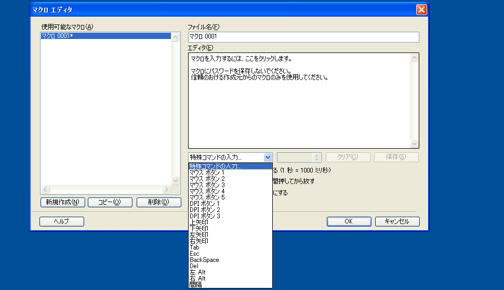Select the Esc special command

tap(194, 254)
